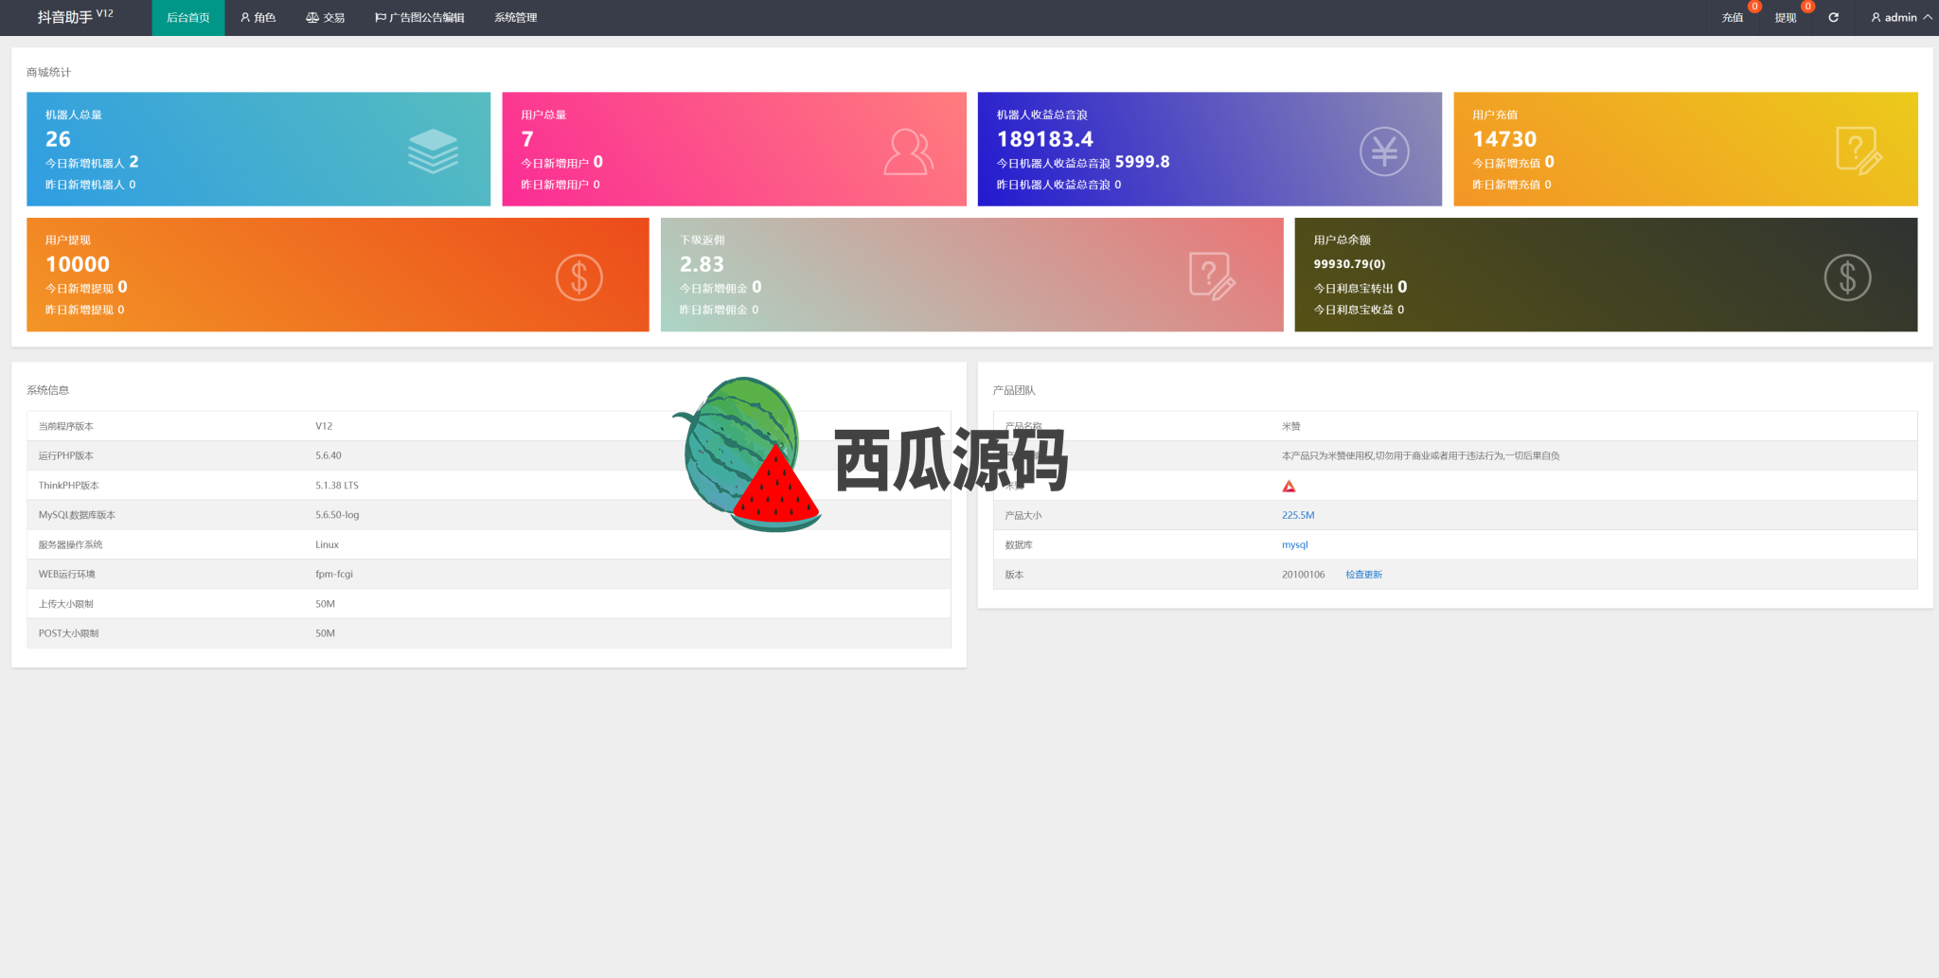Click the 服务器操作系统 value Linux
Screen dimensions: 1939x978
coord(327,544)
